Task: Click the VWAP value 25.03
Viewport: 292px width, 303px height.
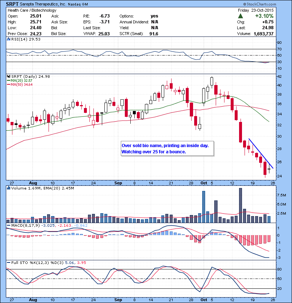Action: (x=104, y=34)
